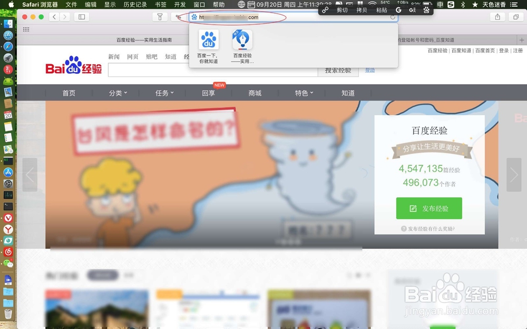Open NetEase Music icon in the dock
Viewport: 527px width, 329px height.
(x=8, y=252)
